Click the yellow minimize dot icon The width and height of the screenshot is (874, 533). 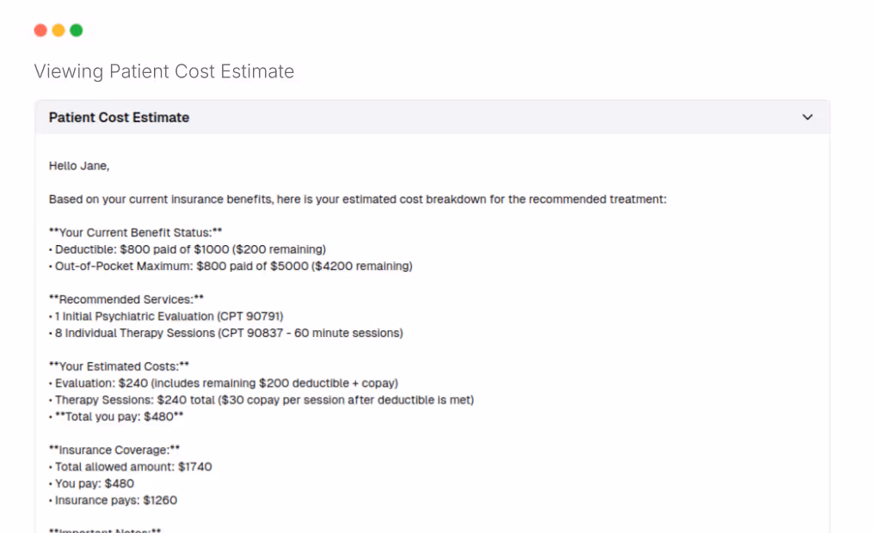coord(58,29)
